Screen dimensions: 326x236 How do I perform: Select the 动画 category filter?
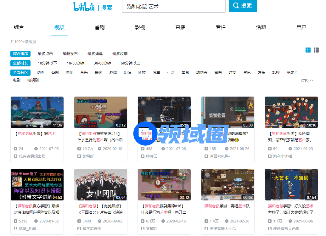(x=41, y=73)
